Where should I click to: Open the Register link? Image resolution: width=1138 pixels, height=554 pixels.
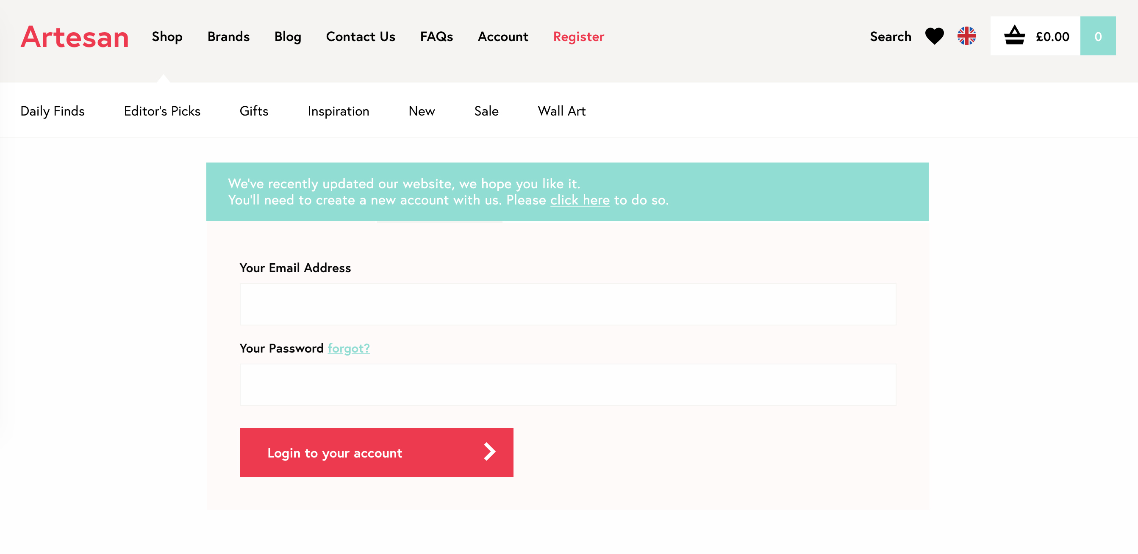point(578,37)
